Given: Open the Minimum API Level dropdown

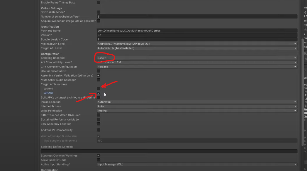Looking at the screenshot, I should (196, 44).
